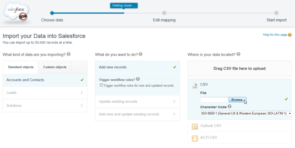The image size is (295, 148).
Task: Click the CSV heading label
Action: pyautogui.click(x=204, y=84)
